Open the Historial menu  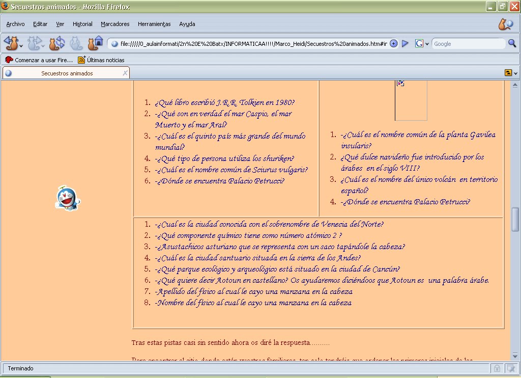pos(82,24)
